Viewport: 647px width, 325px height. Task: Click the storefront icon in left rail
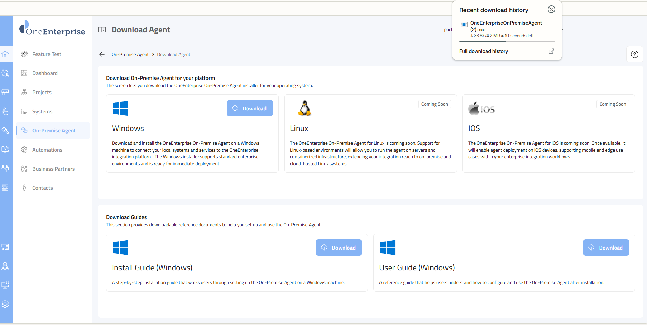5,93
